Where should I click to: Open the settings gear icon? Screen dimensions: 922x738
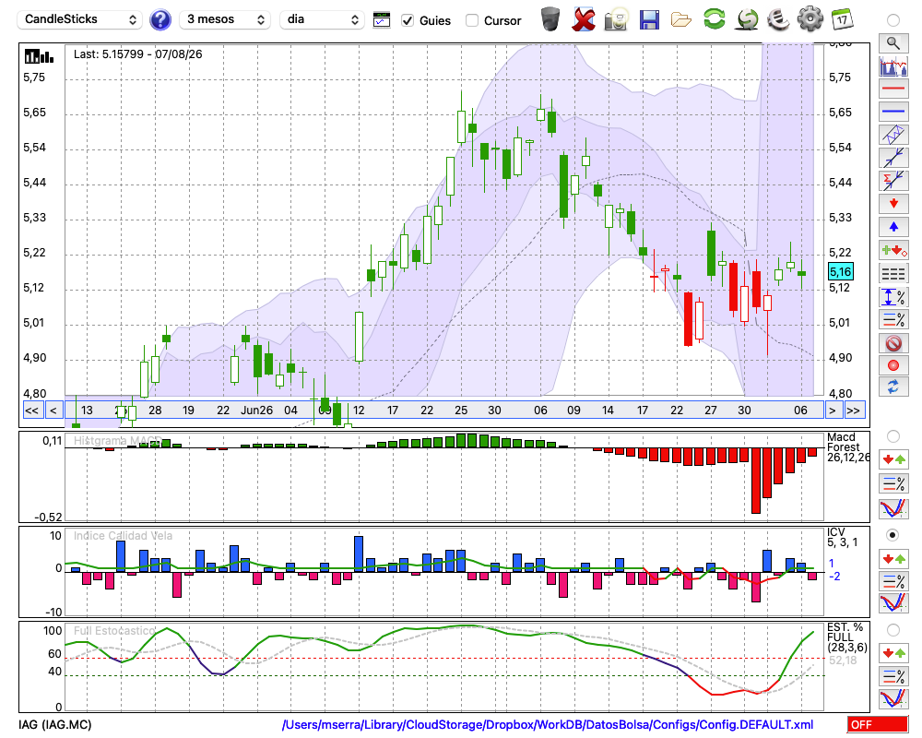(x=810, y=18)
